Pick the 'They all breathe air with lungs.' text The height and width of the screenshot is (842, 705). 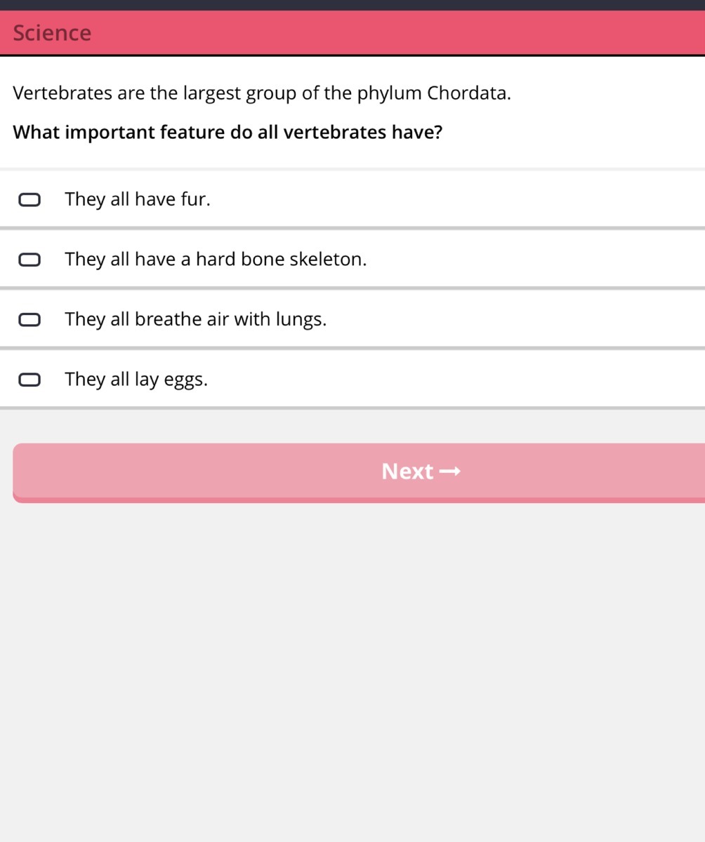pyautogui.click(x=195, y=320)
